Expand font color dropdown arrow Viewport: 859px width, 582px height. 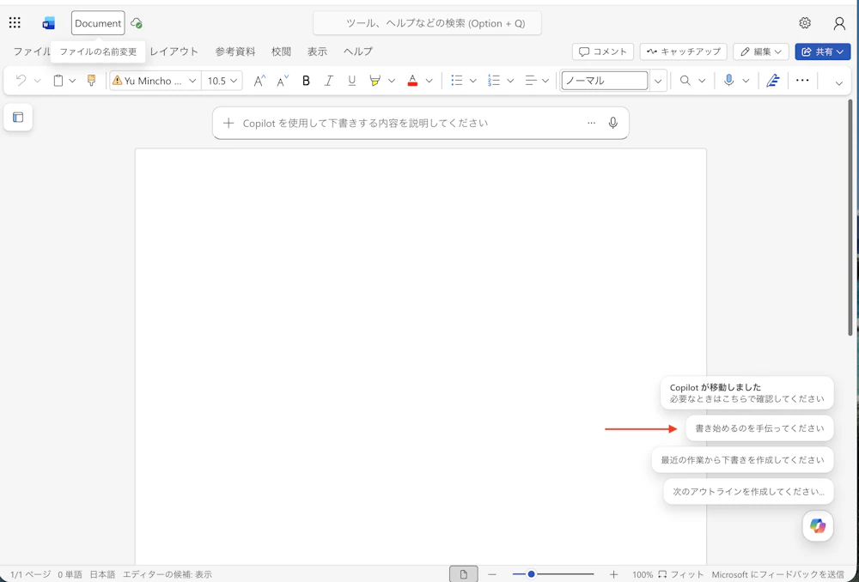[x=429, y=81]
